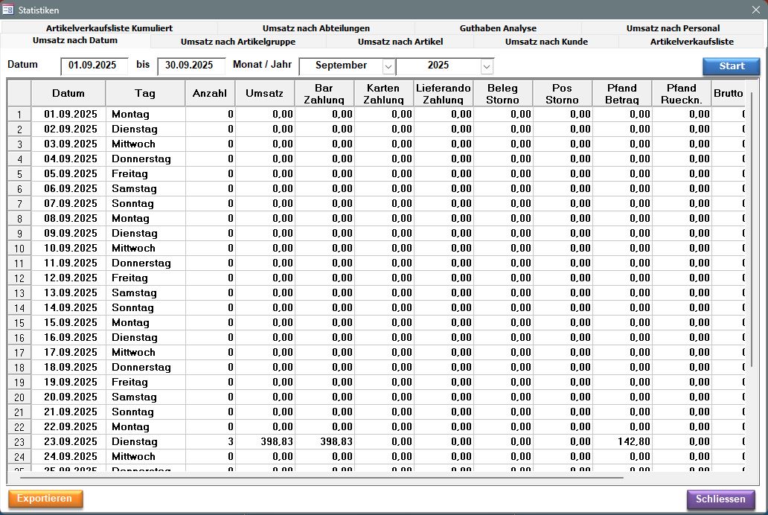
Task: Click the start date field 01.09.2025
Action: (95, 65)
